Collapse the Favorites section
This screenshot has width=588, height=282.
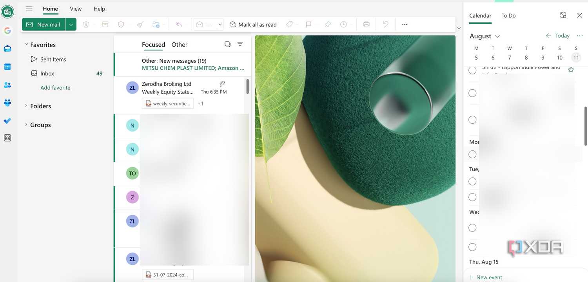pos(26,45)
